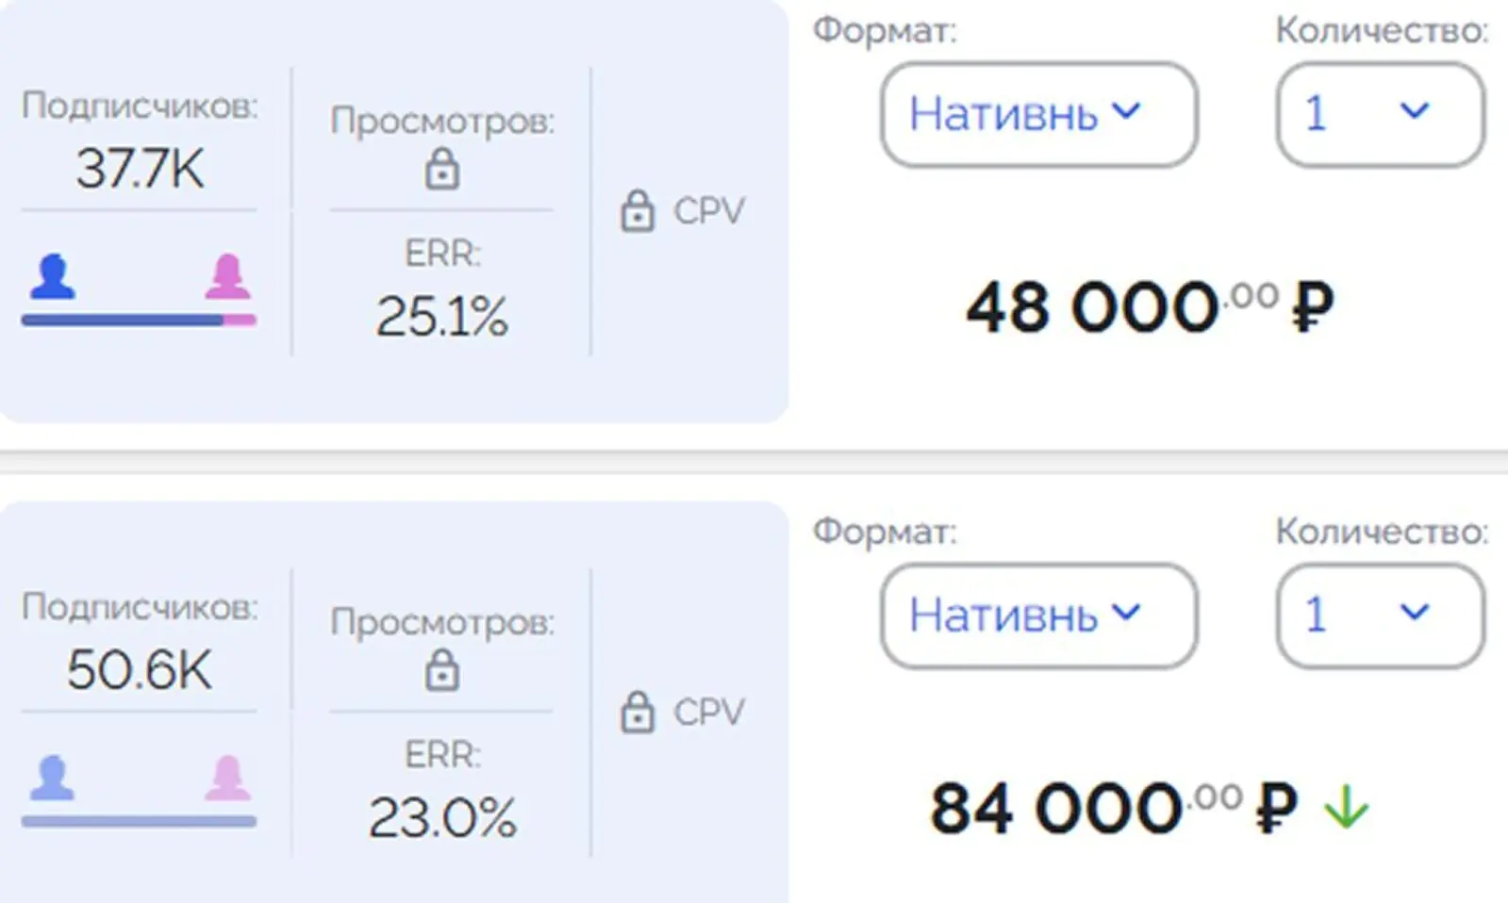Unlock the Просмотров metric on the 50.6K channel
Viewport: 1508px width, 903px height.
[441, 671]
